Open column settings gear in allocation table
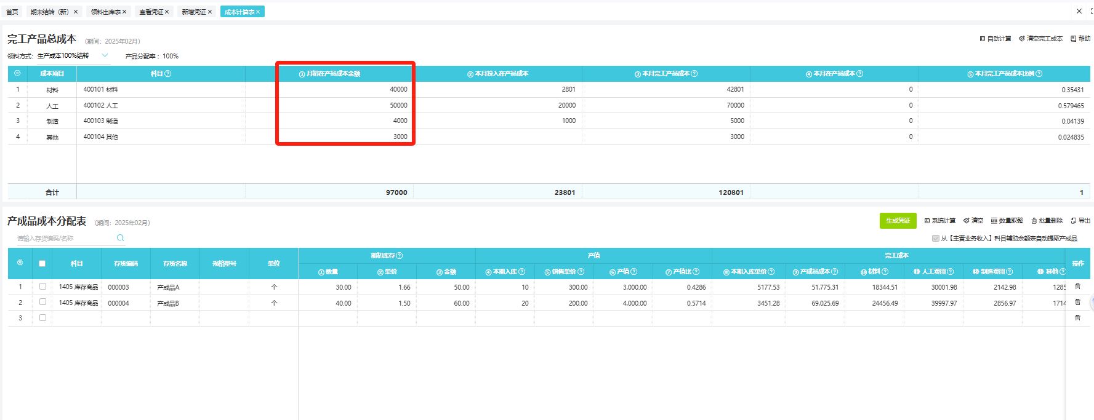Screen dimensions: 1094x420 [x=20, y=263]
